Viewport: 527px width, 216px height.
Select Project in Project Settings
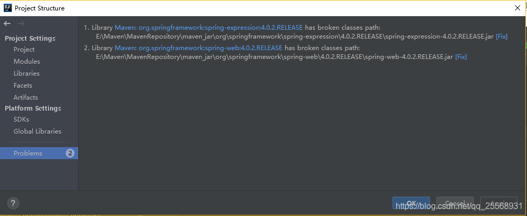pos(24,50)
